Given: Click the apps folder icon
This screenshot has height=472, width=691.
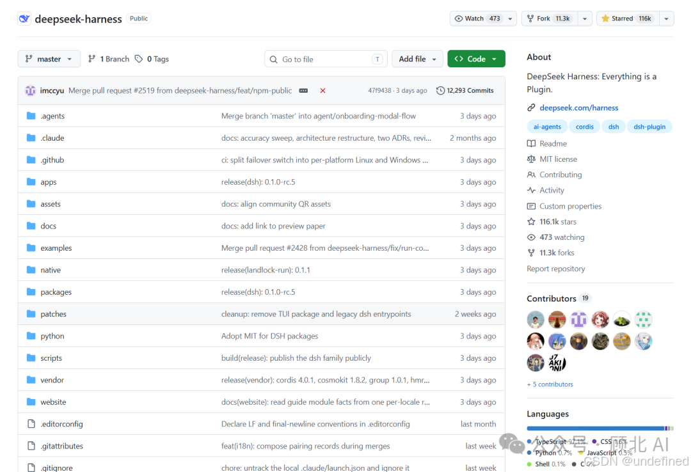Looking at the screenshot, I should click(31, 182).
